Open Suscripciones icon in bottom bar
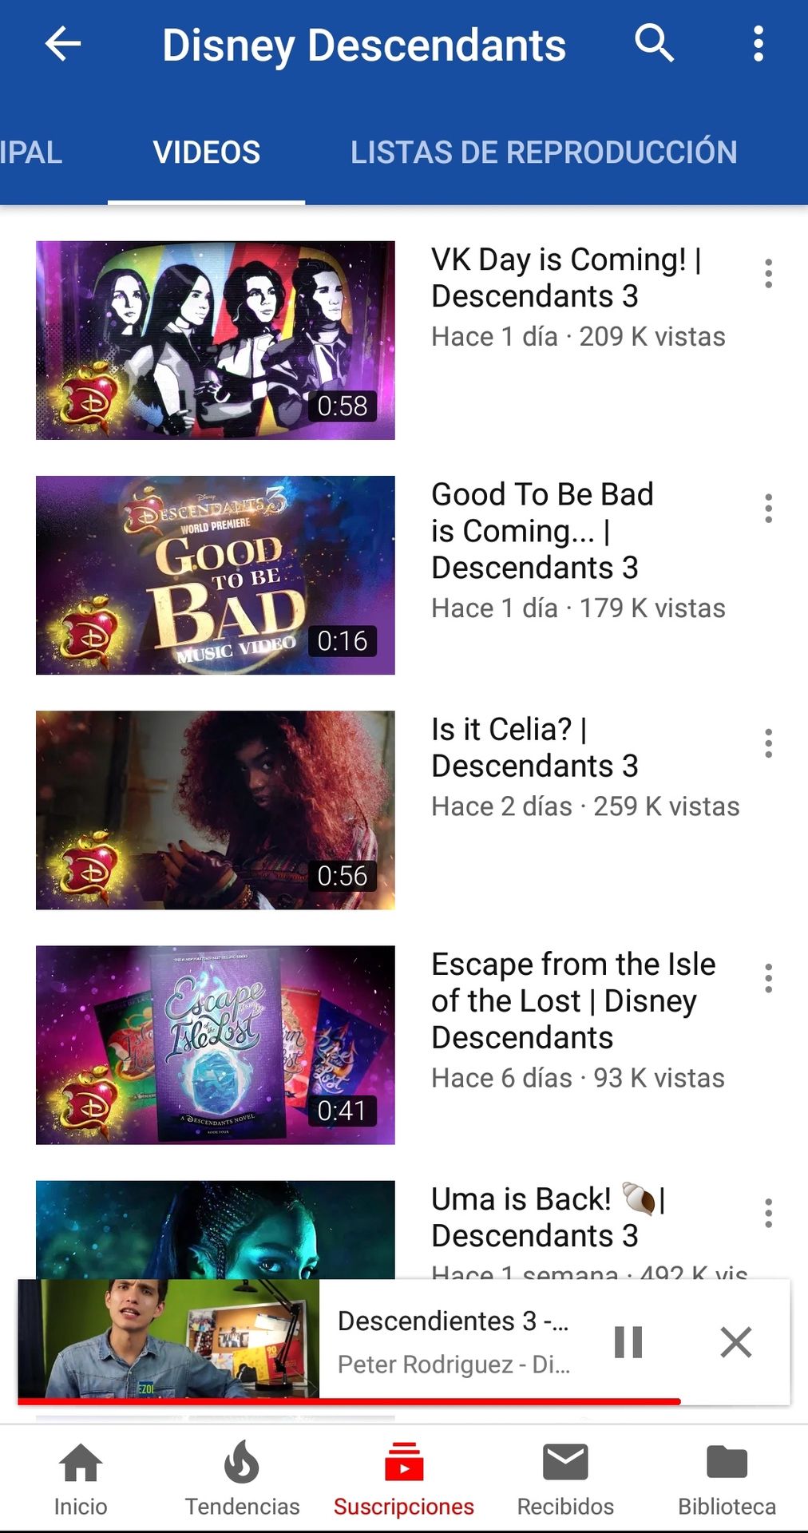 (404, 1462)
